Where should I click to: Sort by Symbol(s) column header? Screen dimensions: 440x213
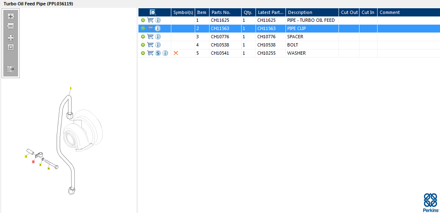183,12
